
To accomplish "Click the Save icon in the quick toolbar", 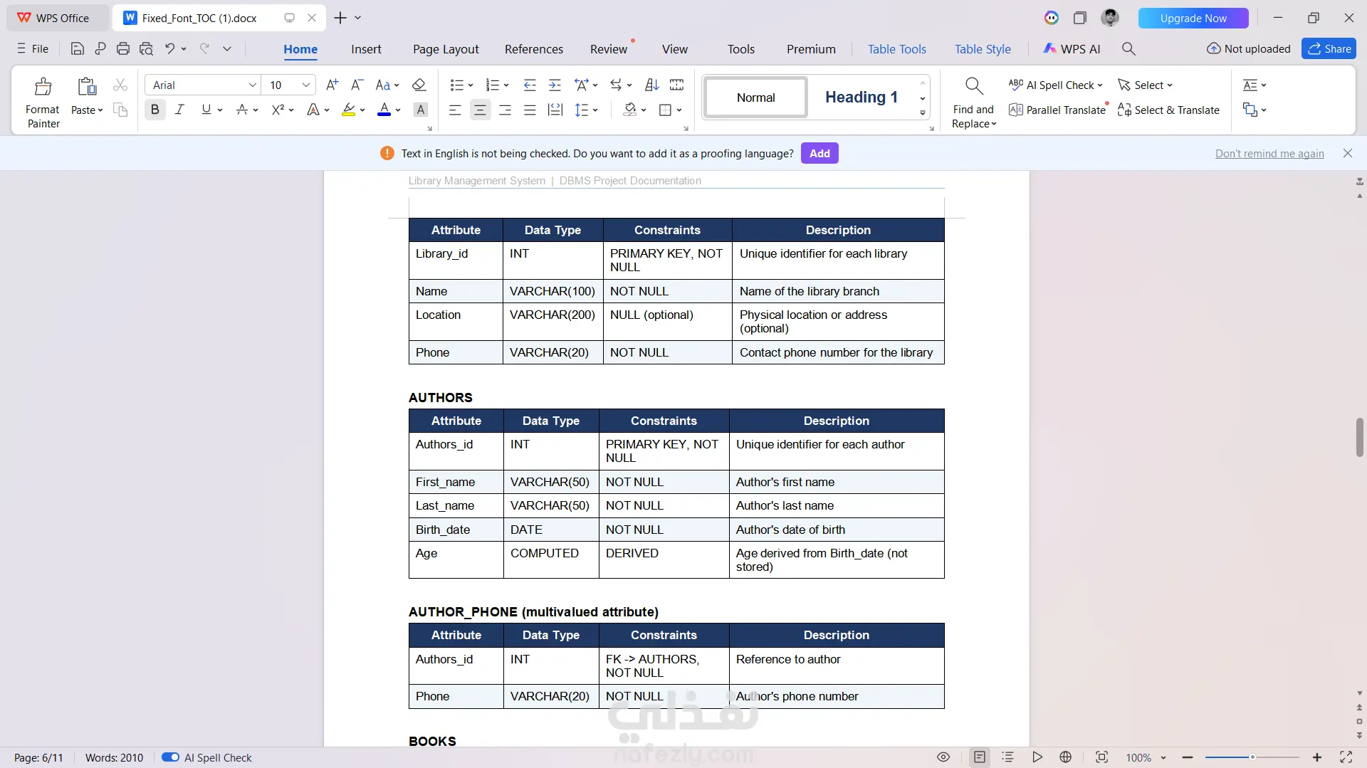I will pos(78,49).
